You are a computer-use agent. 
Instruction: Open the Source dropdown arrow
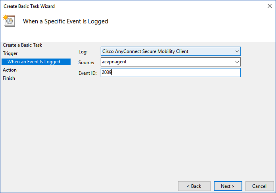coord(237,62)
